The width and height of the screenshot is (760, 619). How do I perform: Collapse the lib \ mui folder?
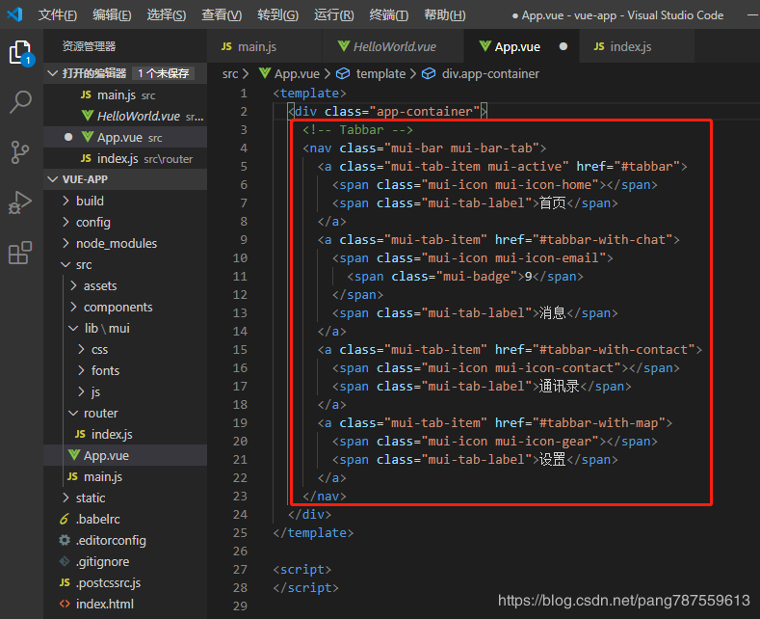73,329
